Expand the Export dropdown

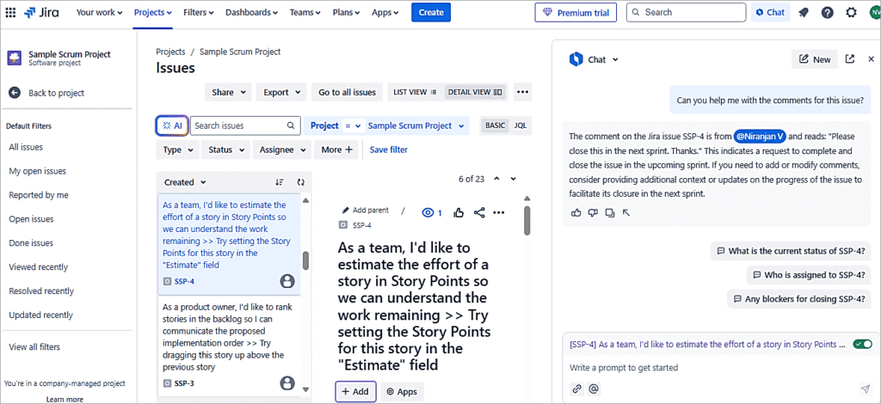point(281,92)
